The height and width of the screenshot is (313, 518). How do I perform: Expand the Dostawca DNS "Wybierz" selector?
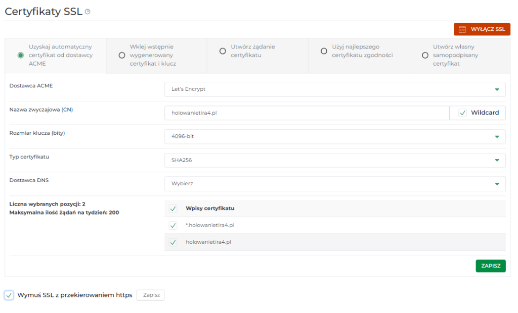pos(498,184)
